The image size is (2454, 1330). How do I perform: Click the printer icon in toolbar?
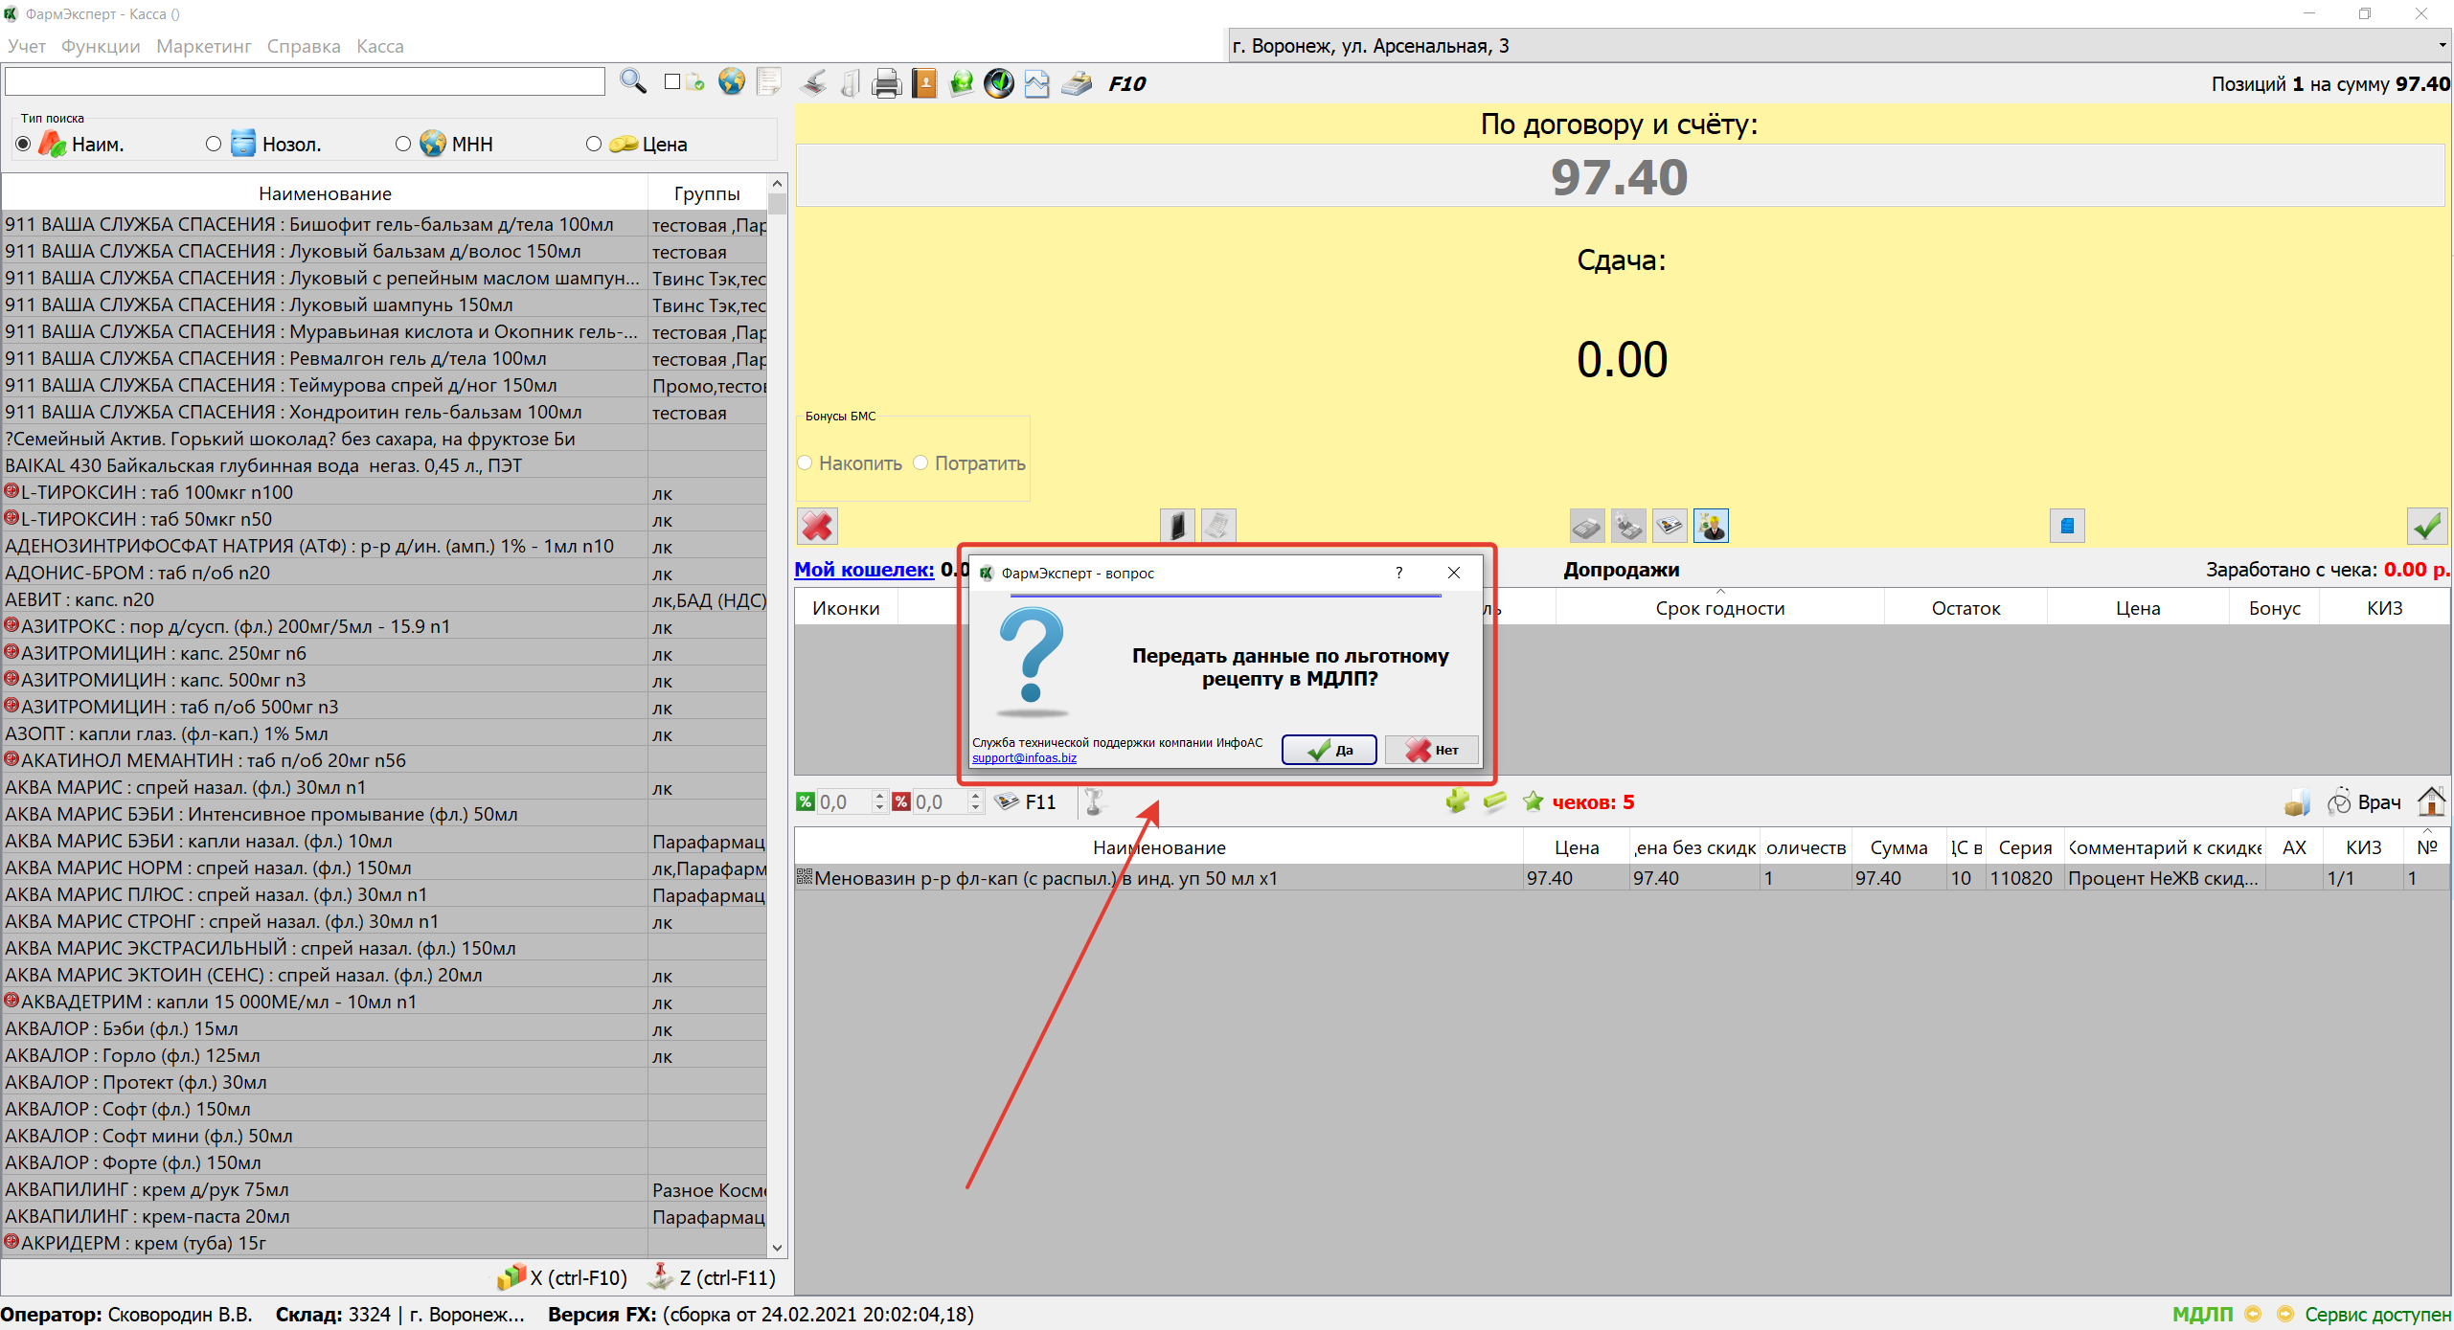click(x=886, y=84)
